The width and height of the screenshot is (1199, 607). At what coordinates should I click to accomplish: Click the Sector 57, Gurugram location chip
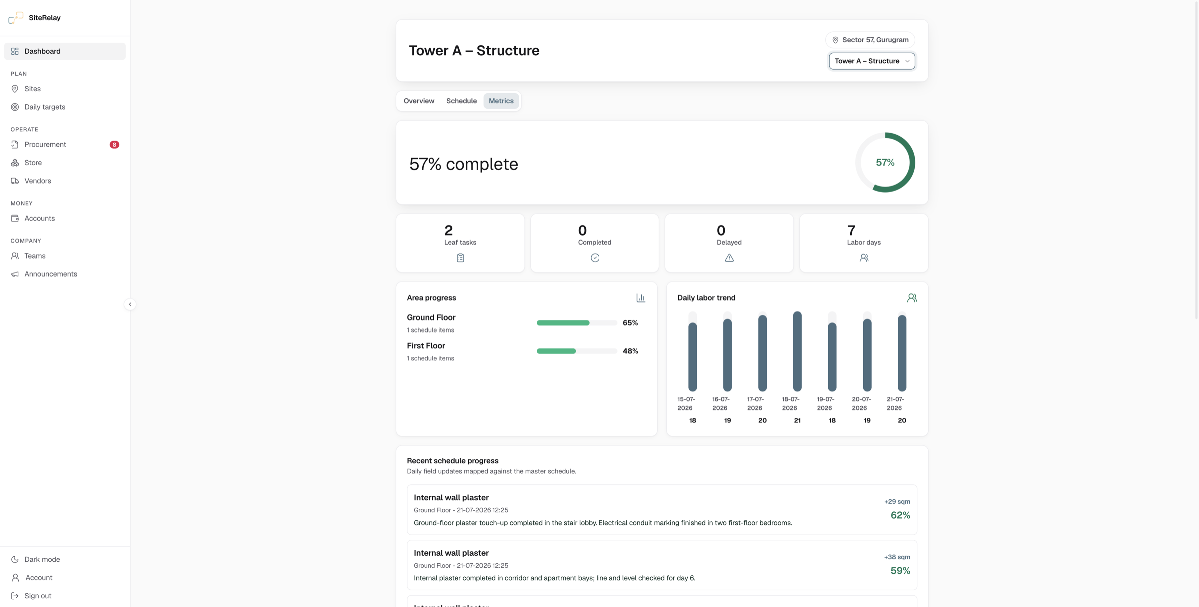[x=870, y=40]
